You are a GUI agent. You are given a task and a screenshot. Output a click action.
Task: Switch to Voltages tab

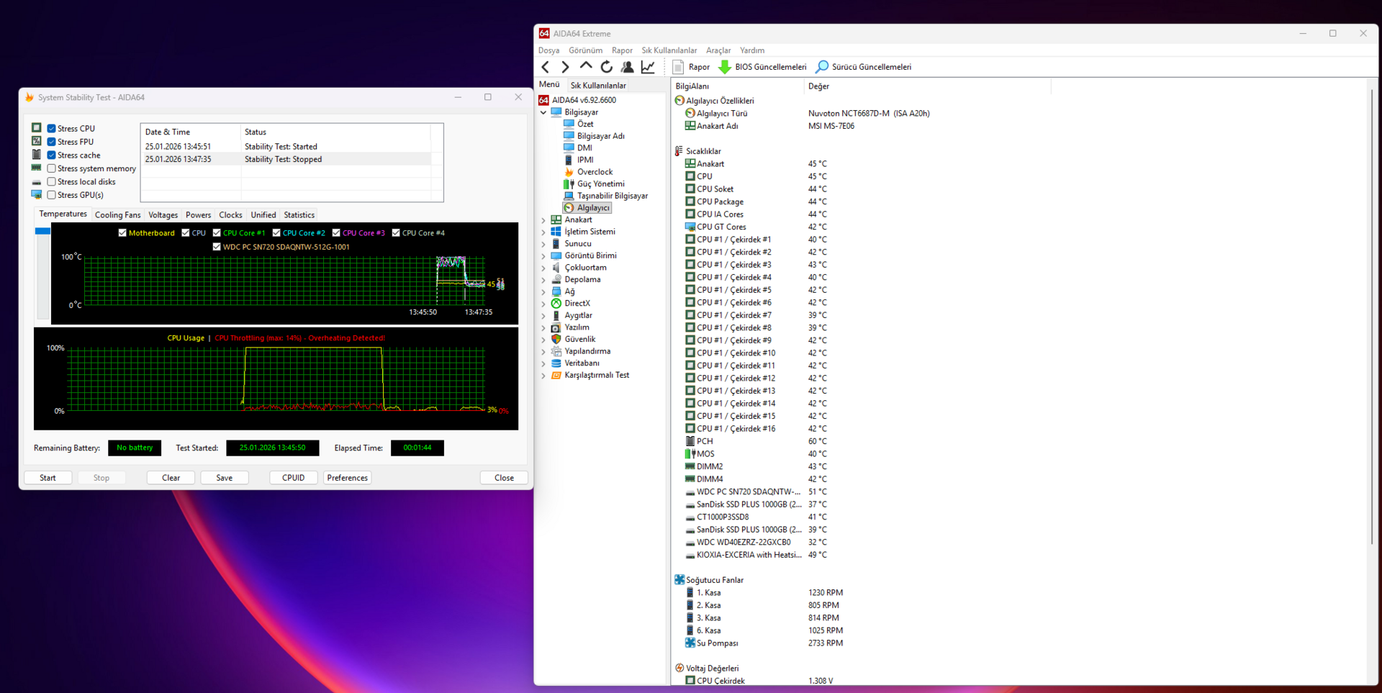pyautogui.click(x=163, y=214)
